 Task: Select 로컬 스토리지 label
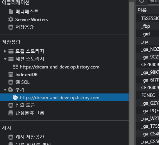tap(30, 51)
